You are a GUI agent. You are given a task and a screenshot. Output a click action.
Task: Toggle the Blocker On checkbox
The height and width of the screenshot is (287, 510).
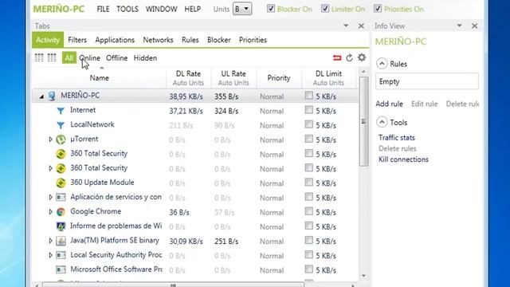point(271,9)
